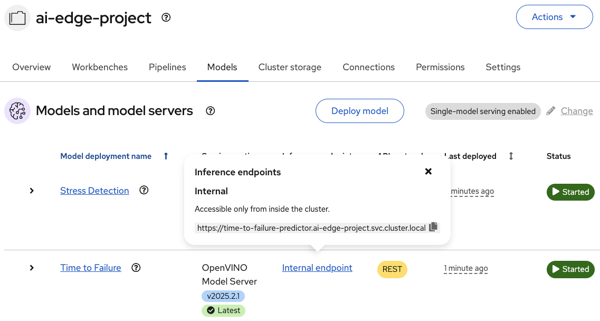This screenshot has width=600, height=321.
Task: Sort by Model deployment name arrow
Action: 166,156
